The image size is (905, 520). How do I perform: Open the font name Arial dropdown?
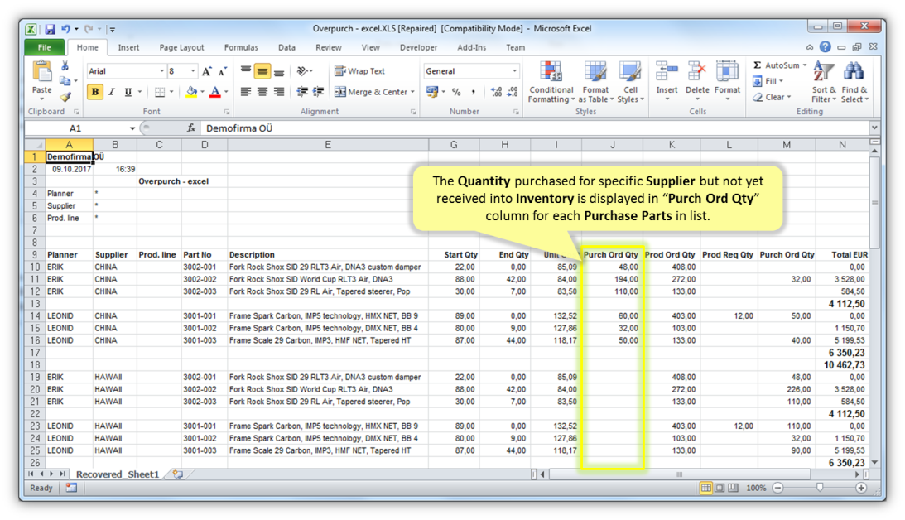tap(161, 71)
